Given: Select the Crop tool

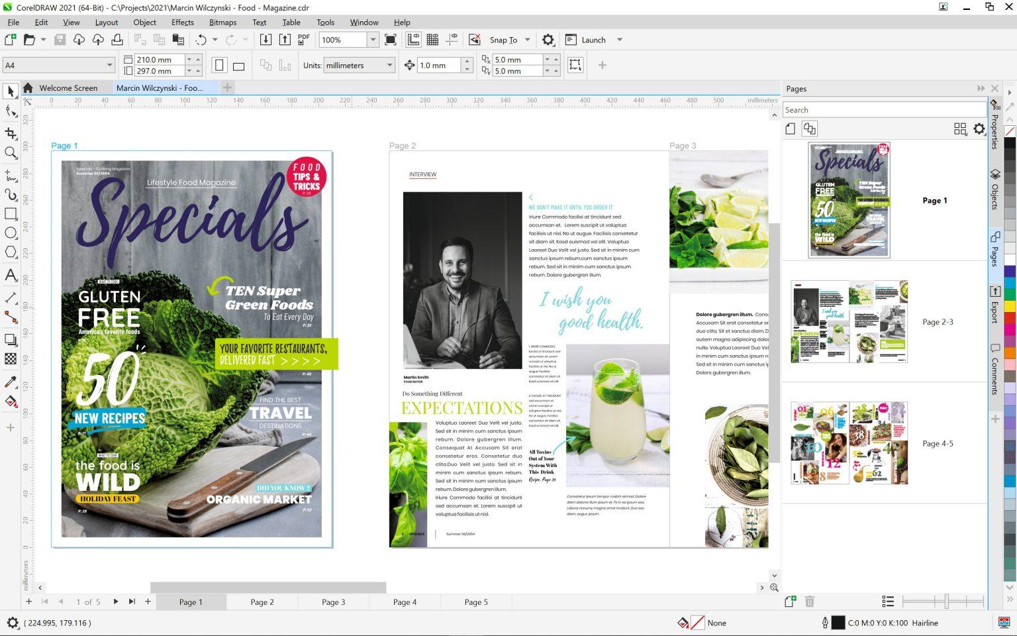Looking at the screenshot, I should click(x=11, y=133).
